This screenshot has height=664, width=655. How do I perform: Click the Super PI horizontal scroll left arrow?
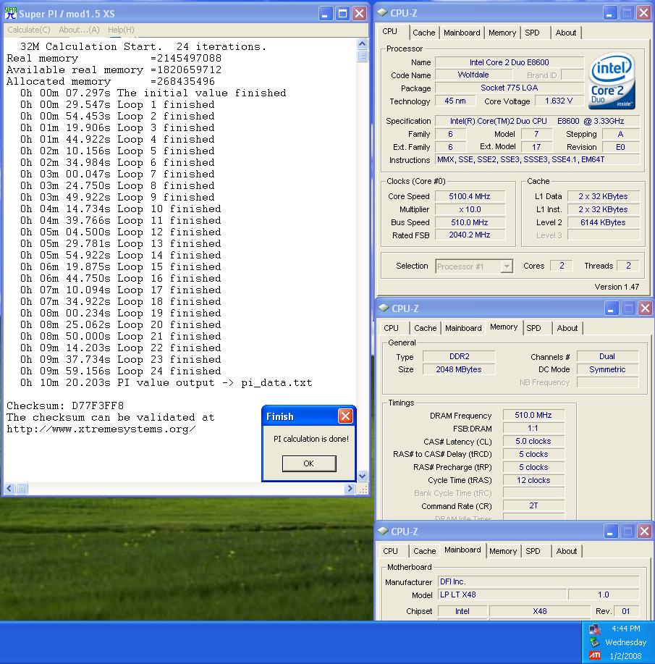9,489
